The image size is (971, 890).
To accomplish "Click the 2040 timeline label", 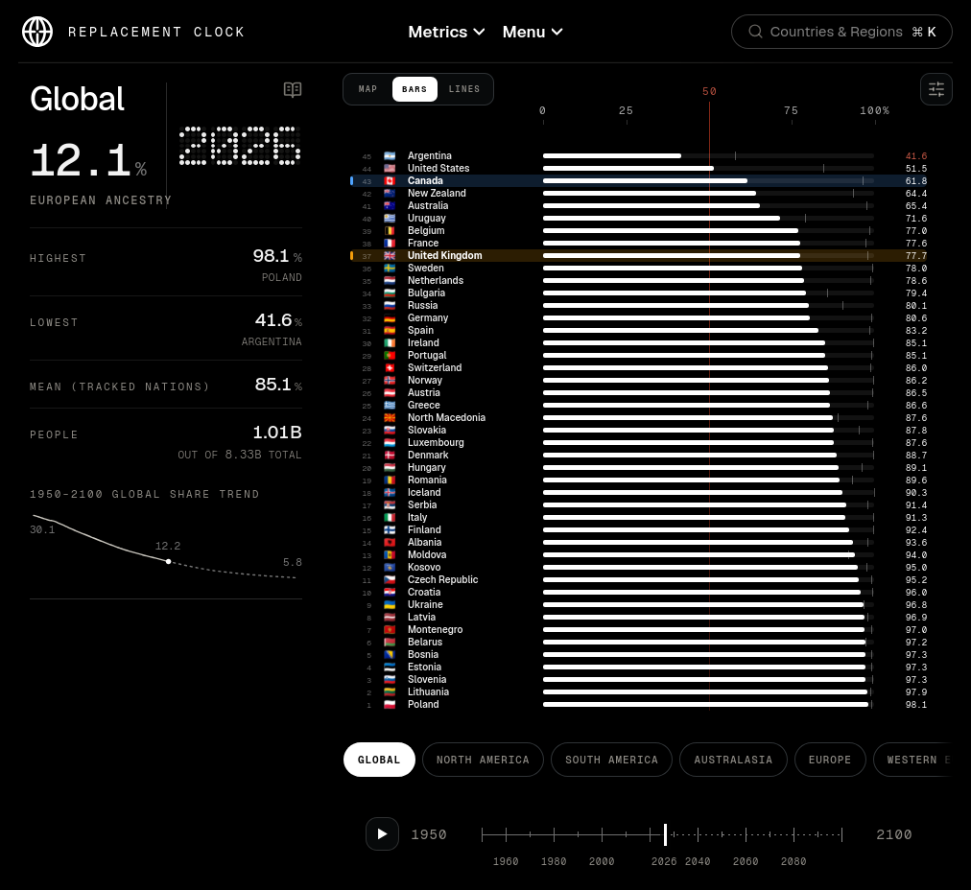I will click(x=698, y=861).
